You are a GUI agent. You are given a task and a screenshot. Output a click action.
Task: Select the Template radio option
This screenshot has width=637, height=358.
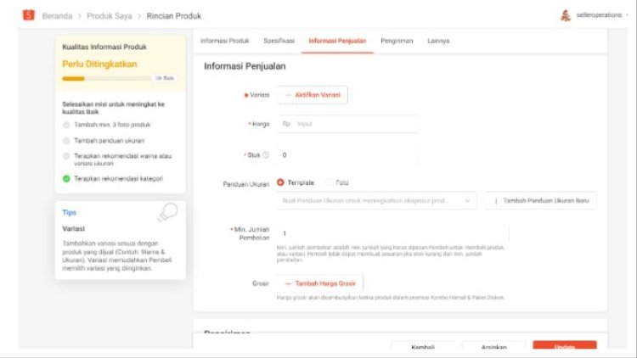pyautogui.click(x=281, y=182)
